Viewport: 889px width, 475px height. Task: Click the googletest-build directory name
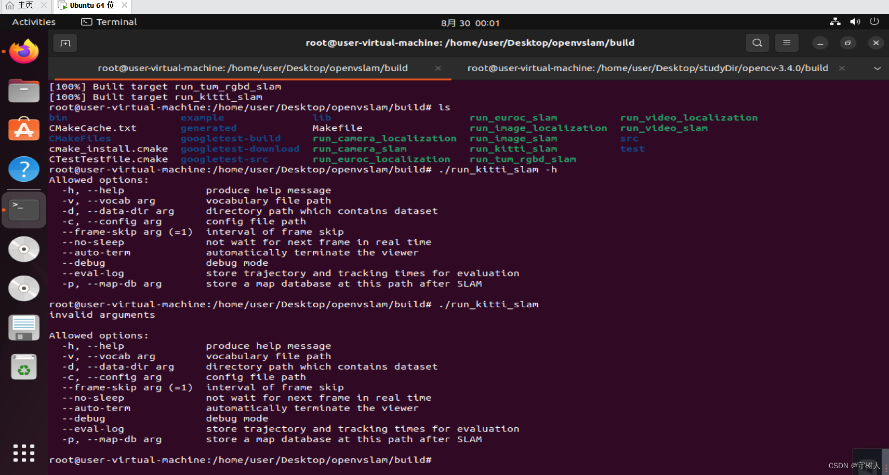click(230, 139)
